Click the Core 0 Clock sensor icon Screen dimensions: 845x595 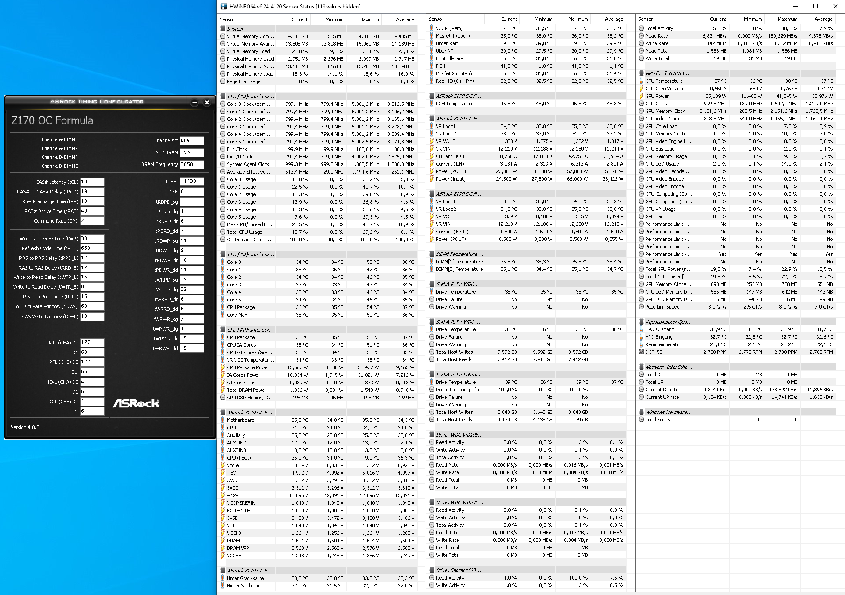[x=223, y=104]
